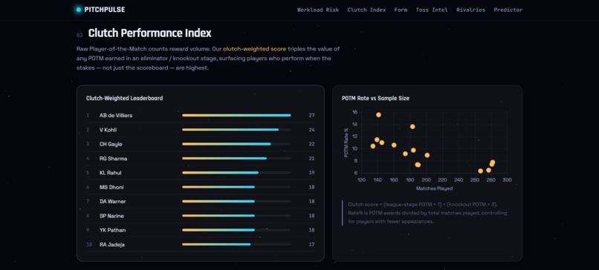
Task: Click the POTM Rate % axis label
Action: [x=346, y=142]
